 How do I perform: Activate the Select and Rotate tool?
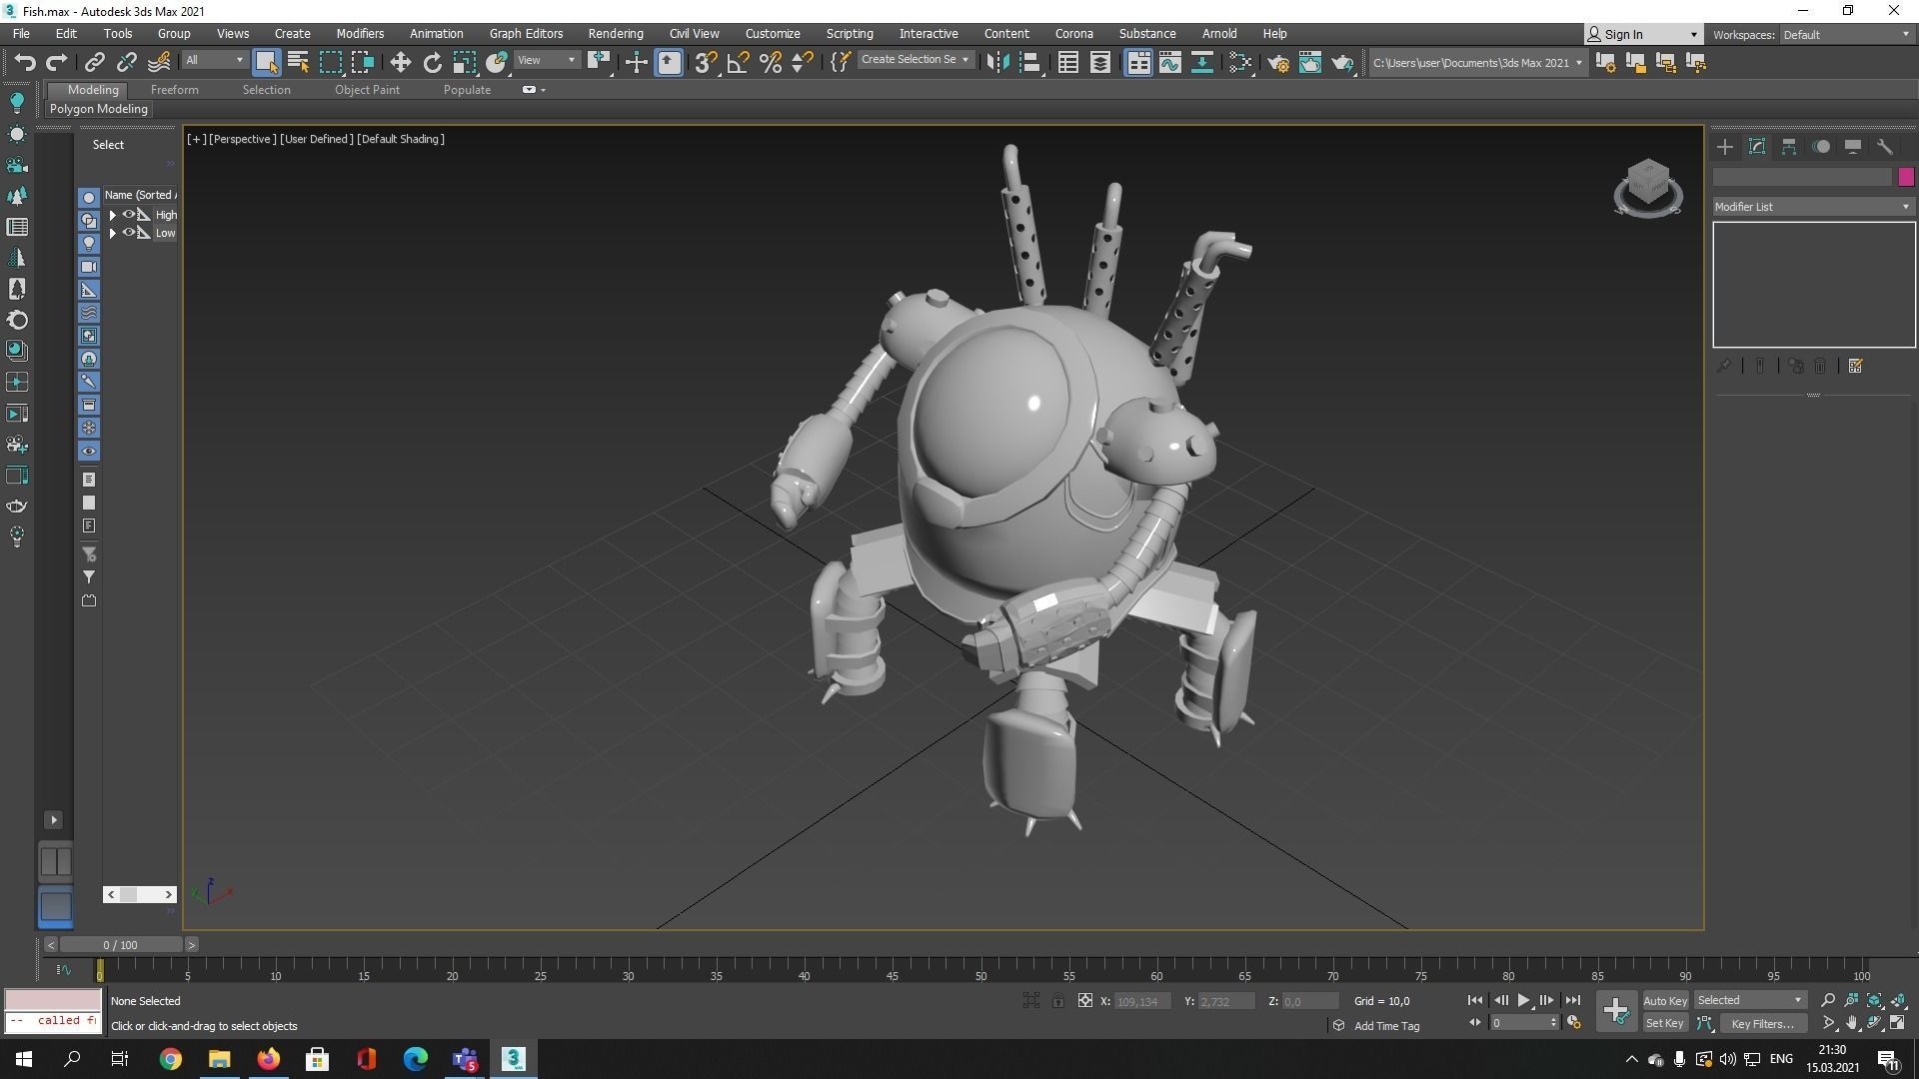(432, 63)
